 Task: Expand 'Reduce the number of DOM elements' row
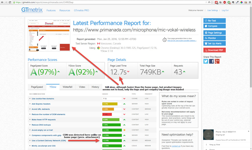48,114
